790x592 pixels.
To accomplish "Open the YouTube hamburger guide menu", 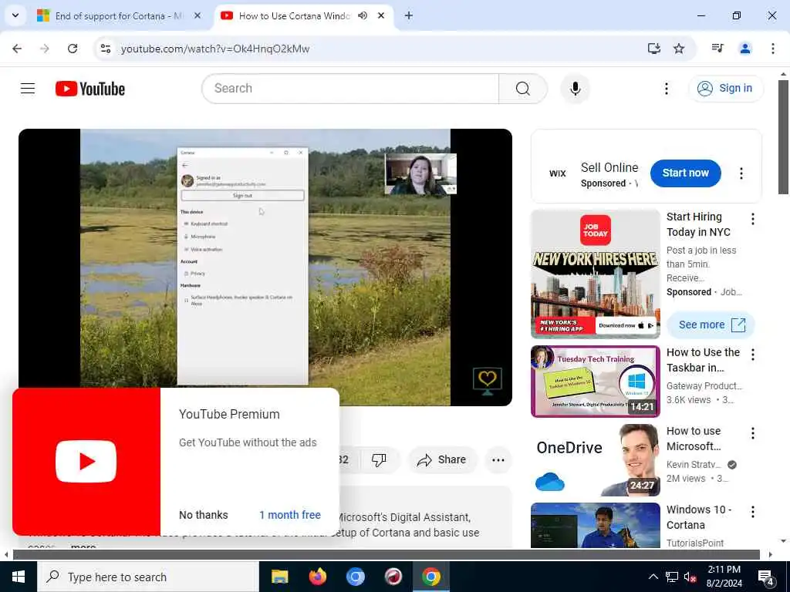I will click(28, 89).
